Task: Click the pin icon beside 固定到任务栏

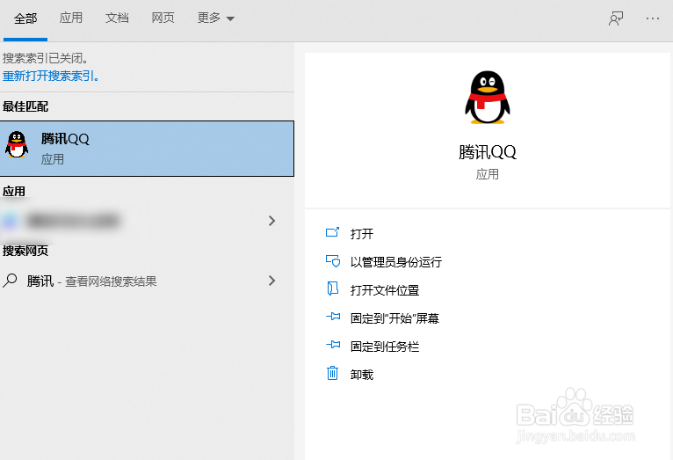Action: [333, 345]
